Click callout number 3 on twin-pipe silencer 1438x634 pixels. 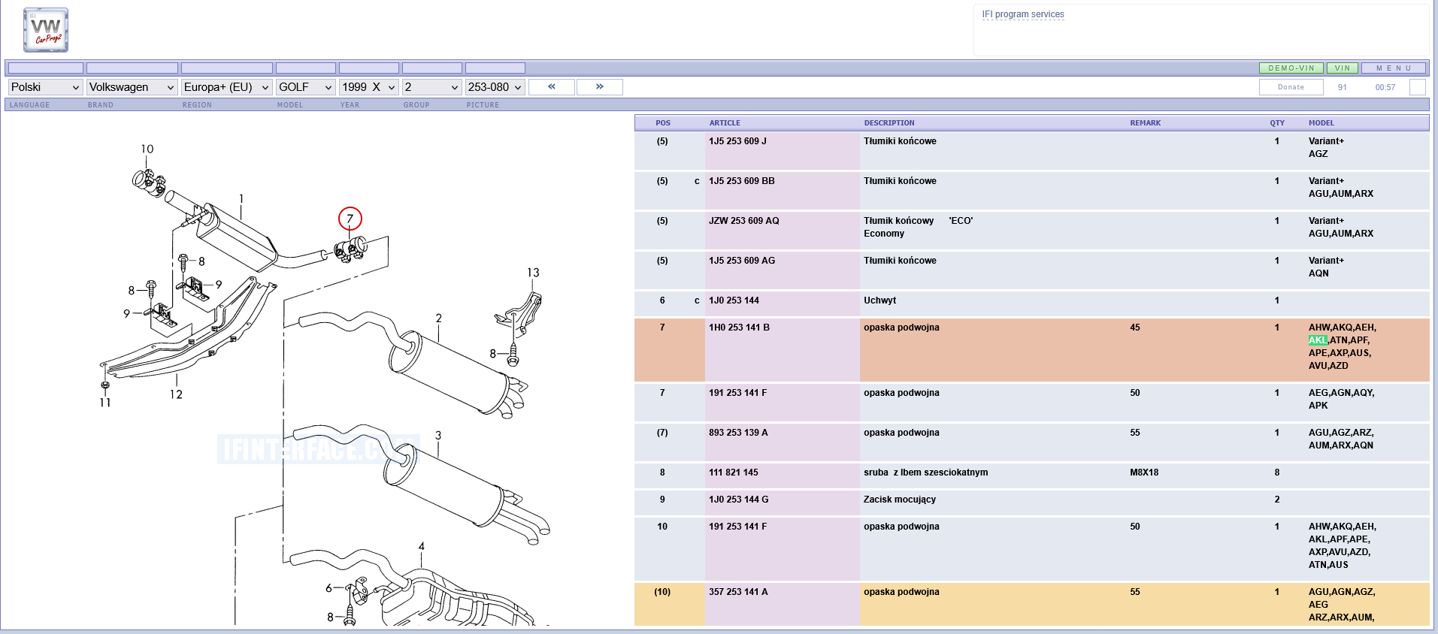point(438,435)
